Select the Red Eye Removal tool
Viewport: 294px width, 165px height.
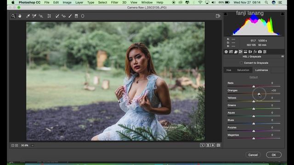pyautogui.click(x=63, y=16)
